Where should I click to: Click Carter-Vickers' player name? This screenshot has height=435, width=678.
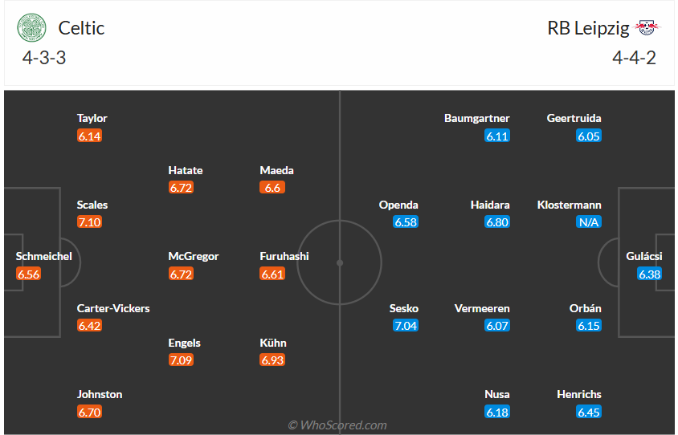pos(113,308)
